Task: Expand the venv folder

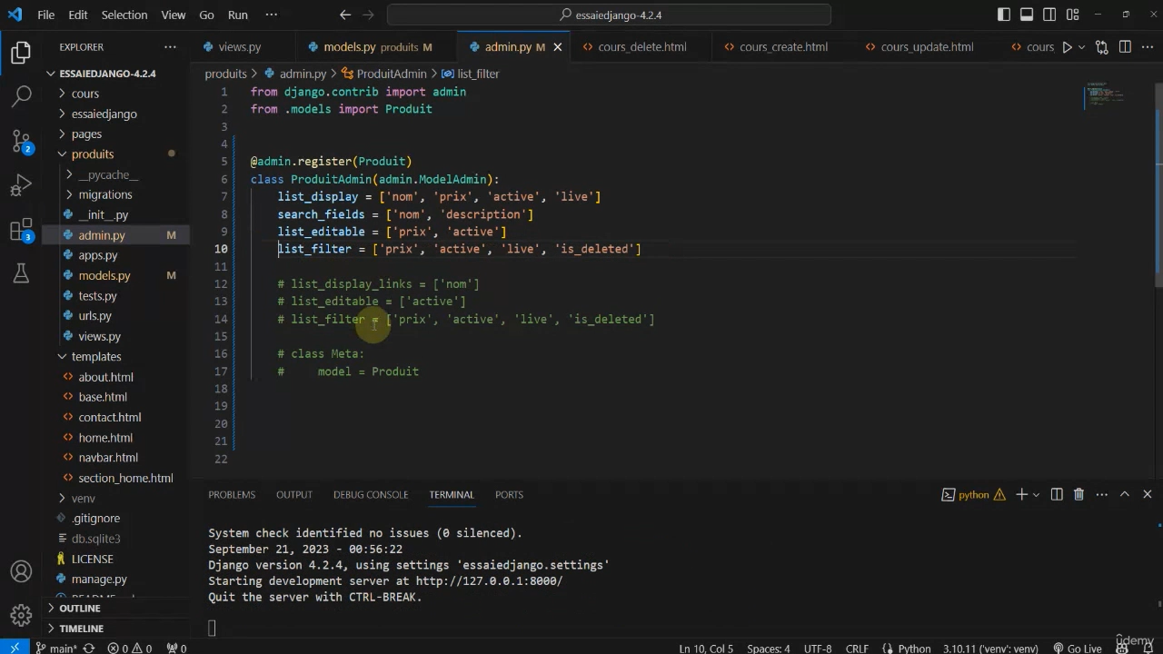Action: [83, 498]
